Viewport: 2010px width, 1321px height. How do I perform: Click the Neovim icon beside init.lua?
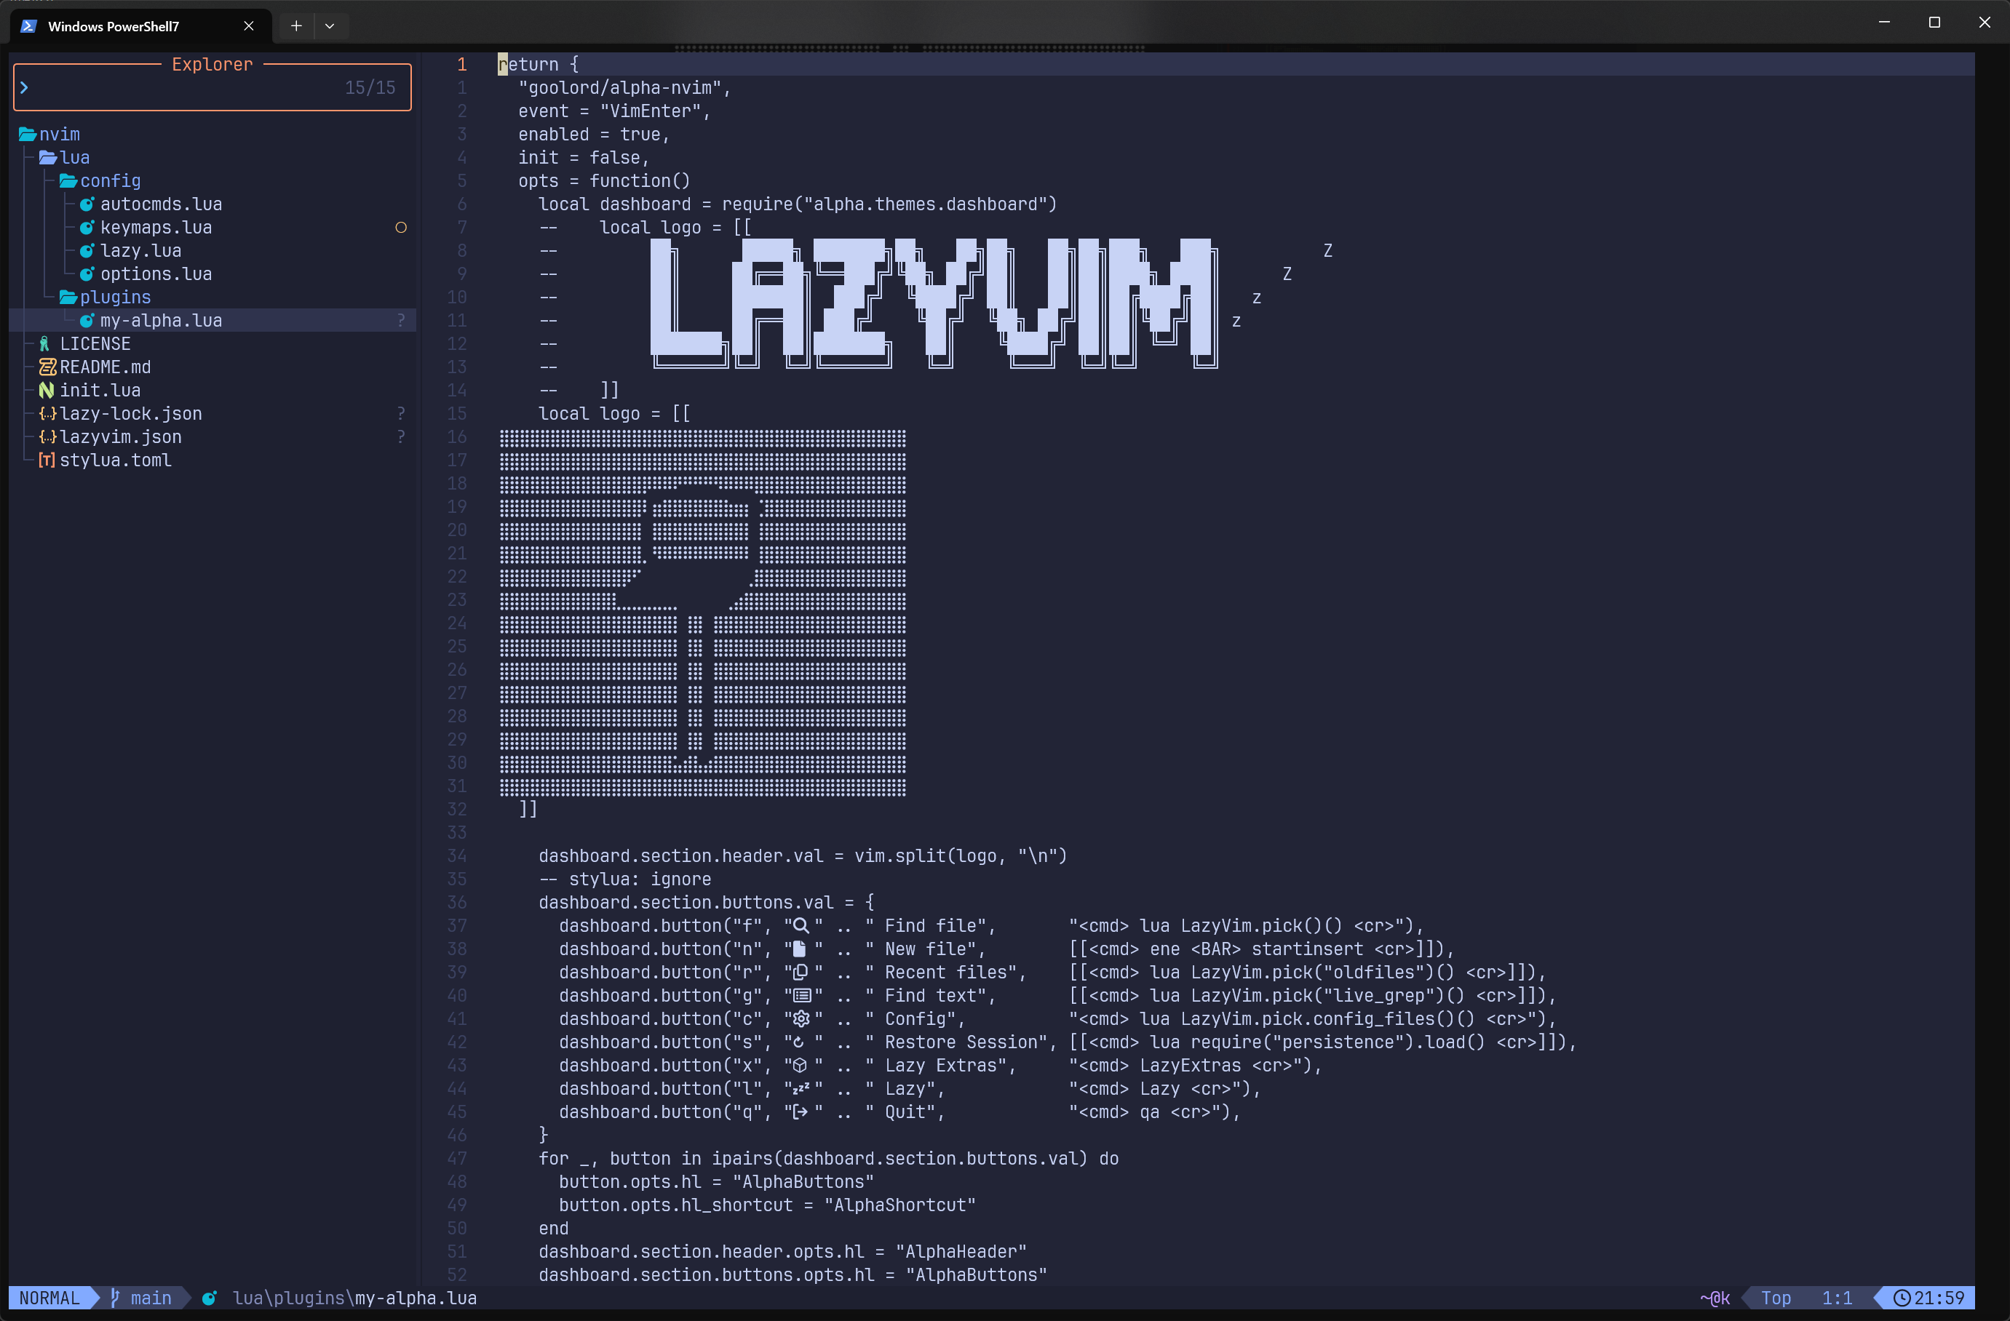pos(47,391)
